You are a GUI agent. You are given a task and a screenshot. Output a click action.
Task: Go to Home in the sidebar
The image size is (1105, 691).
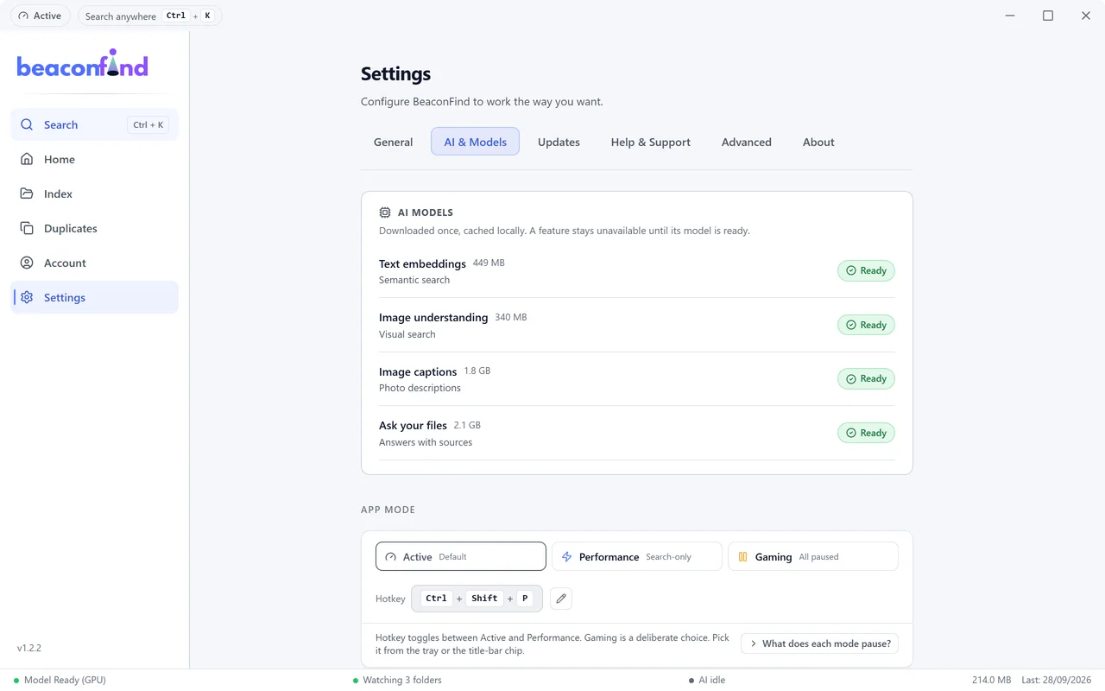94,159
